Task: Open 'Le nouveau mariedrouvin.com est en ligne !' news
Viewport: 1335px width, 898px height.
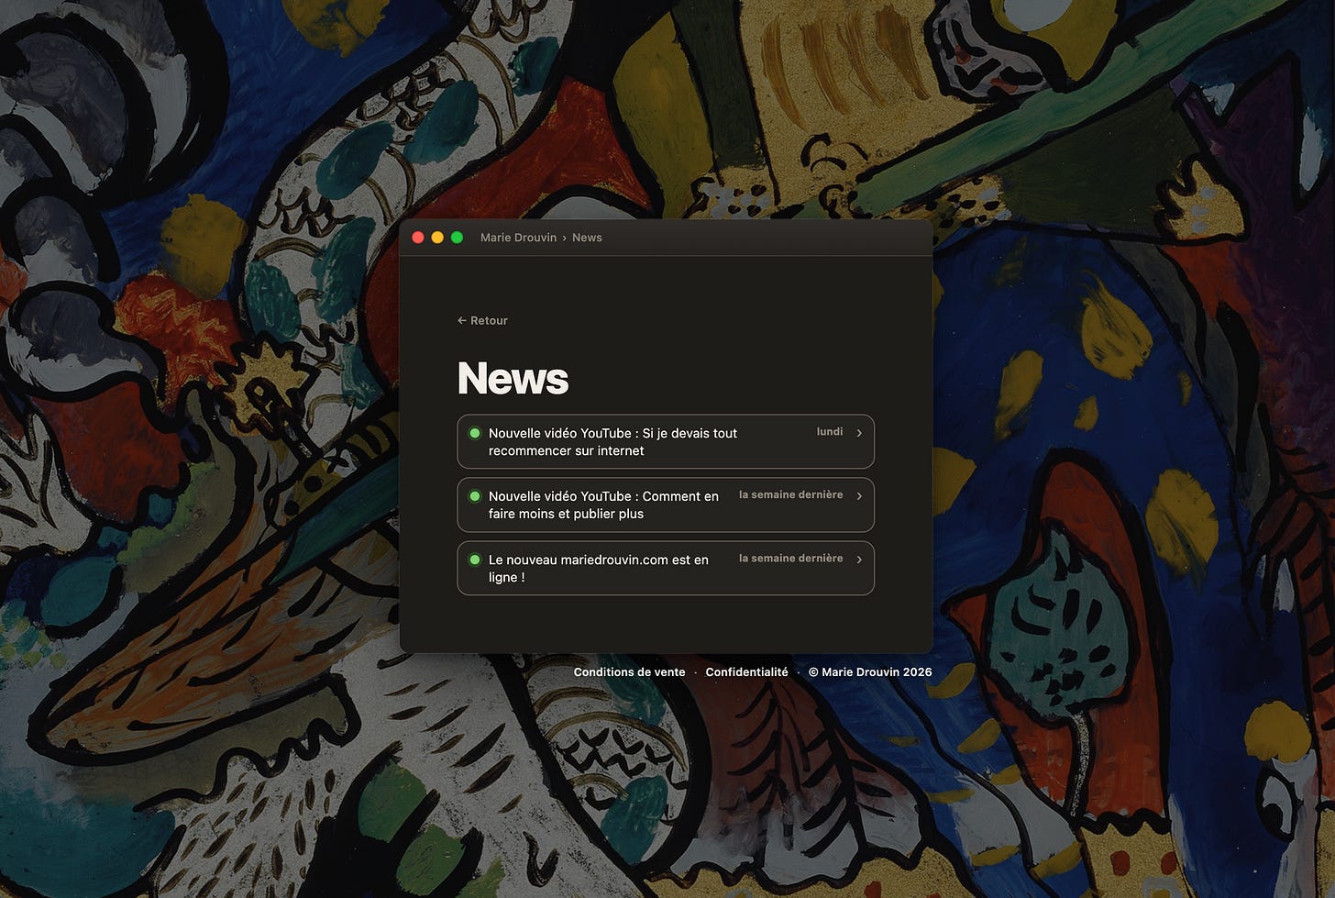Action: pos(666,568)
